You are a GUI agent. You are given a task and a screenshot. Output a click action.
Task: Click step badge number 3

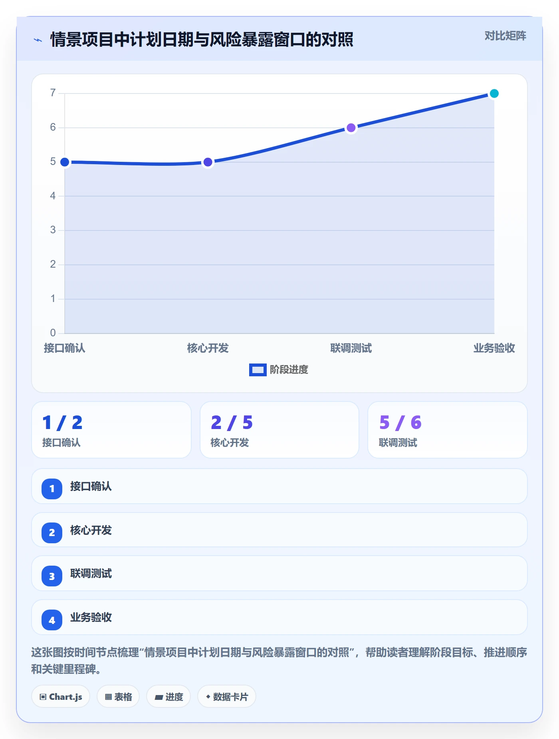coord(52,576)
